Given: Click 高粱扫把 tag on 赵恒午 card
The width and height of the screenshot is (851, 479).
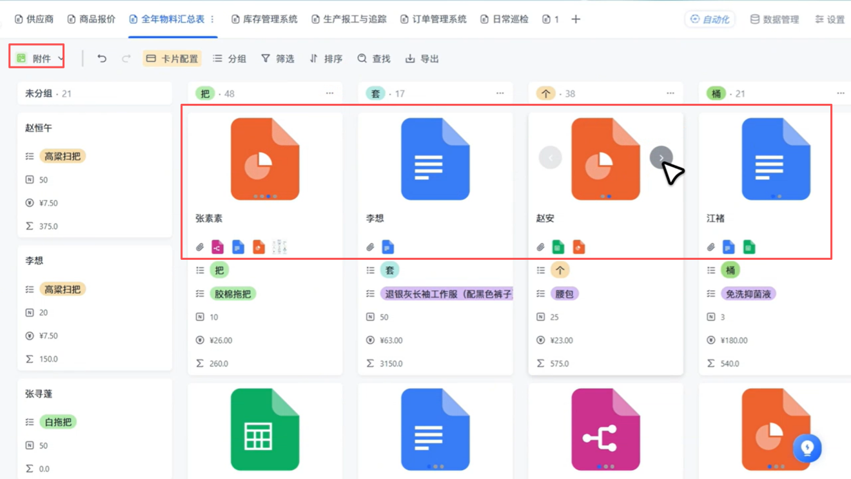Looking at the screenshot, I should [x=63, y=156].
